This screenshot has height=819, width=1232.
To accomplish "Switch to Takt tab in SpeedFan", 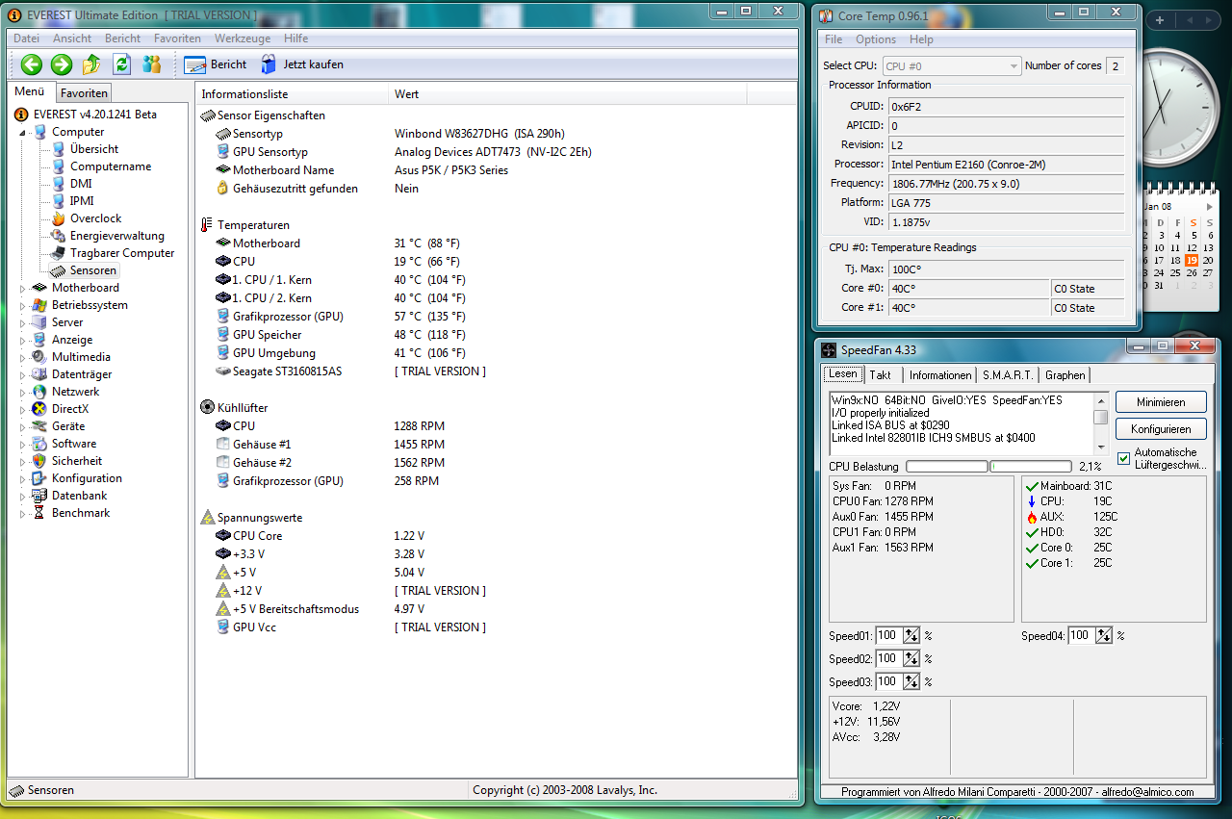I will [881, 375].
